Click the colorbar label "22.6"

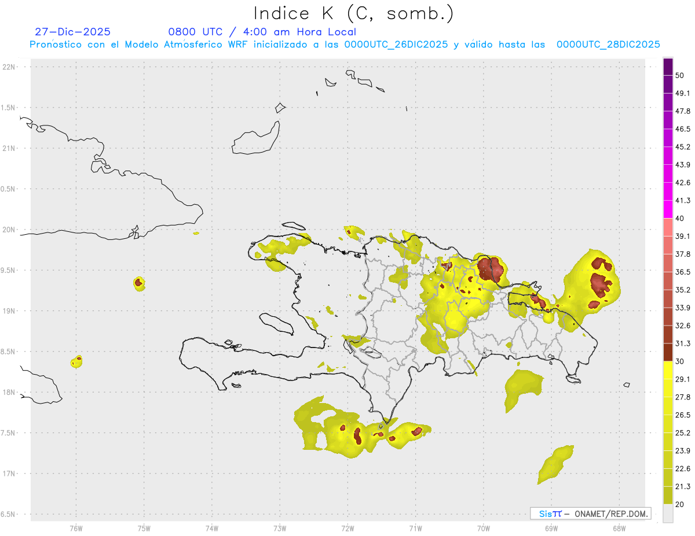(682, 468)
